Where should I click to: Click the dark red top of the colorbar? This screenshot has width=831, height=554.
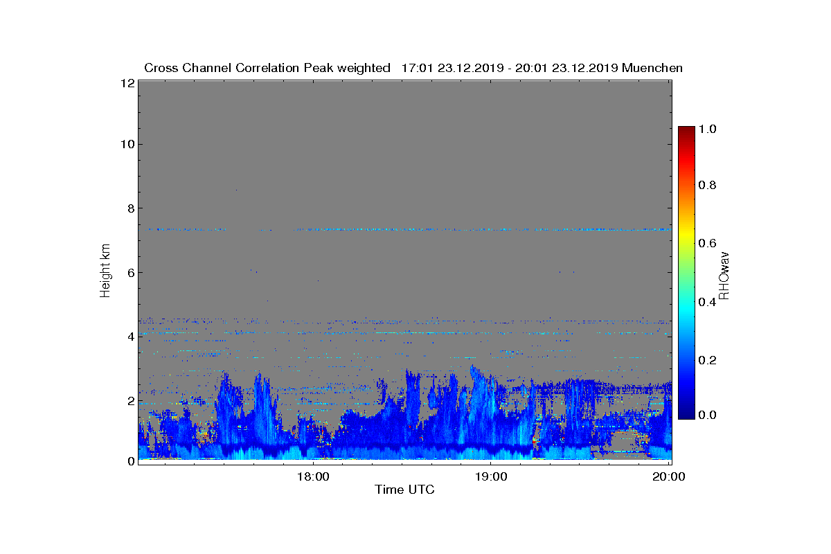[686, 130]
